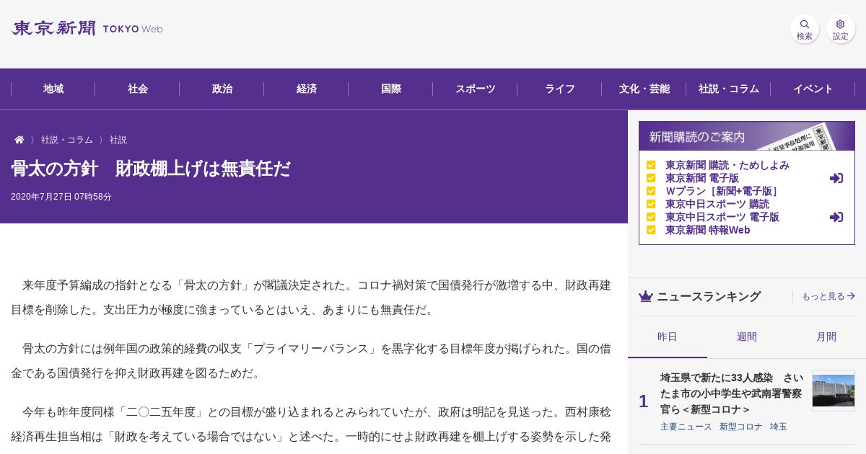Click the ニュースランキング heading
This screenshot has height=454, width=866.
709,296
